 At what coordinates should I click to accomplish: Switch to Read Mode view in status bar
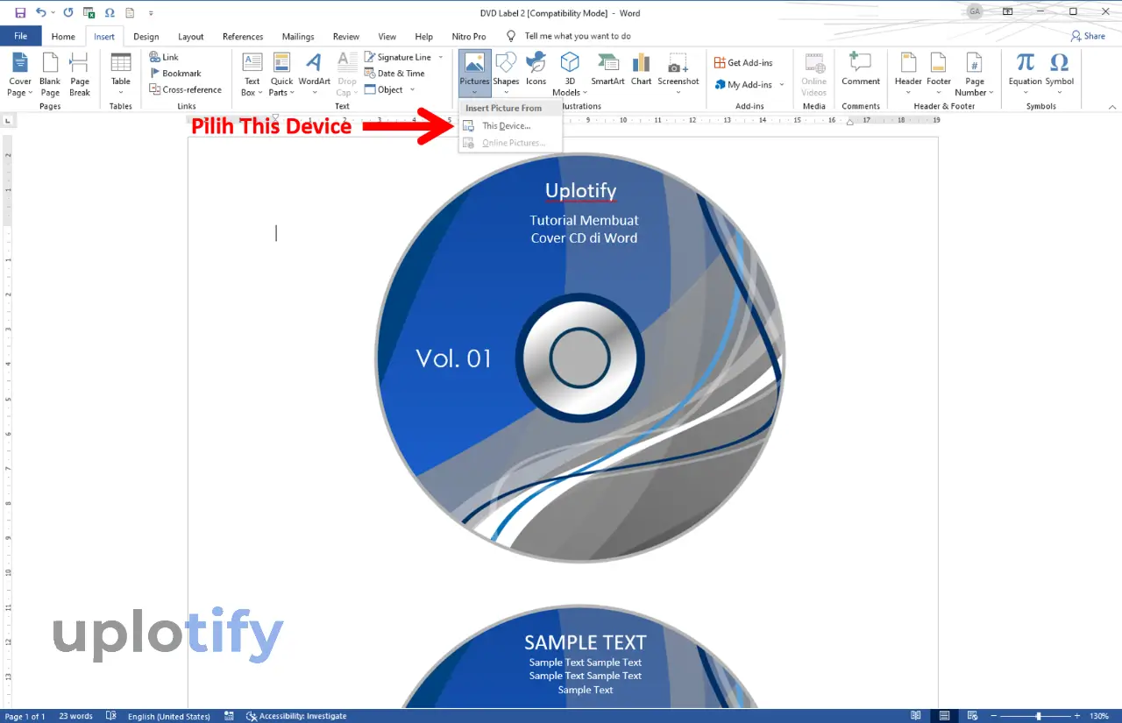[916, 716]
